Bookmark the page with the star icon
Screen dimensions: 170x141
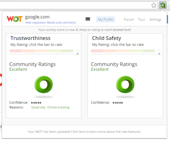[154, 5]
